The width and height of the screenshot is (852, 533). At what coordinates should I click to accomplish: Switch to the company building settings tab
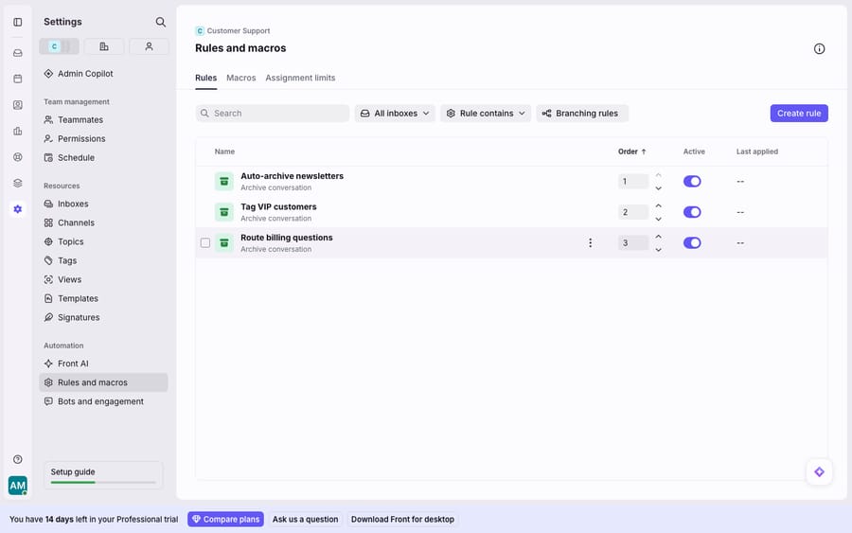104,46
